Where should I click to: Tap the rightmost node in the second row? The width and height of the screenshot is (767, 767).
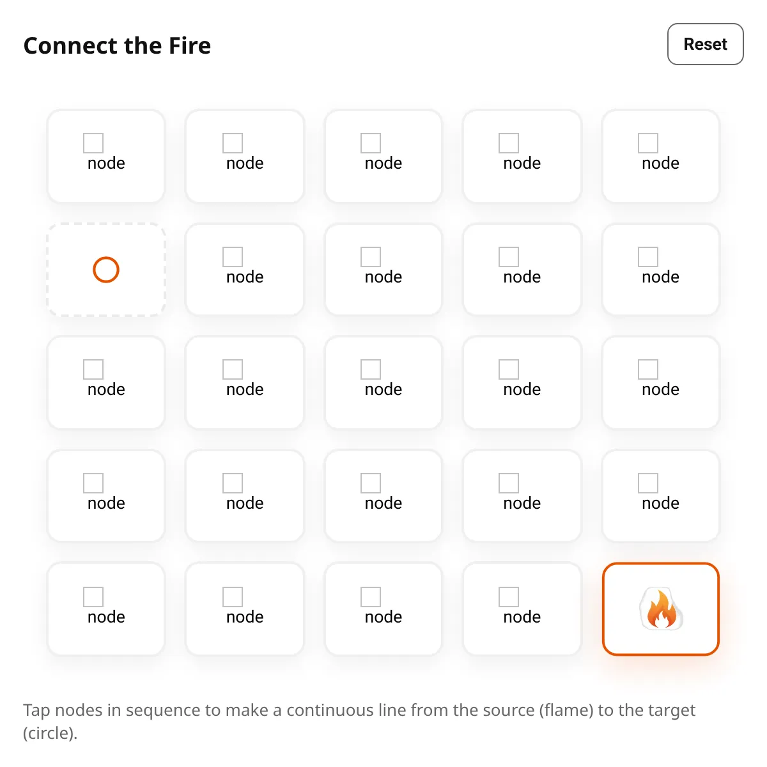(661, 270)
